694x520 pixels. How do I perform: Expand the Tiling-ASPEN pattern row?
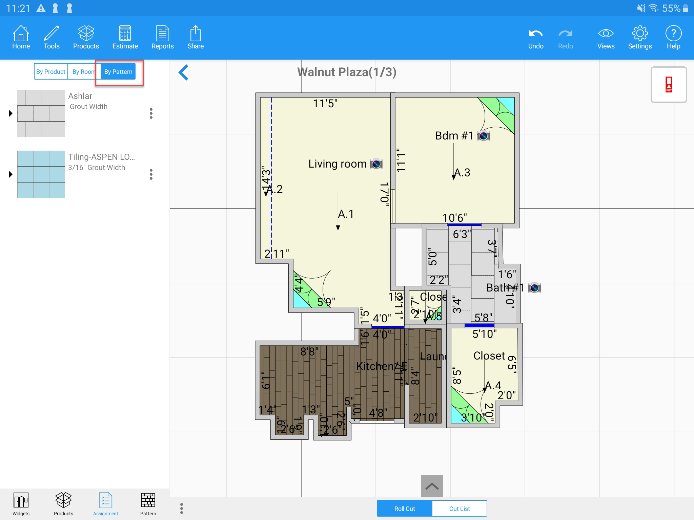11,174
